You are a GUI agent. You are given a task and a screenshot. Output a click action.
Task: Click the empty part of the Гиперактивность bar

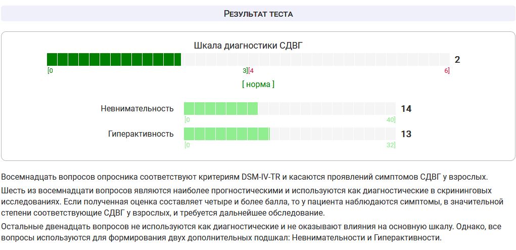pos(332,134)
